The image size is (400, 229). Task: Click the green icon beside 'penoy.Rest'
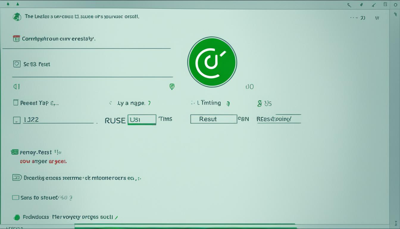(14, 152)
